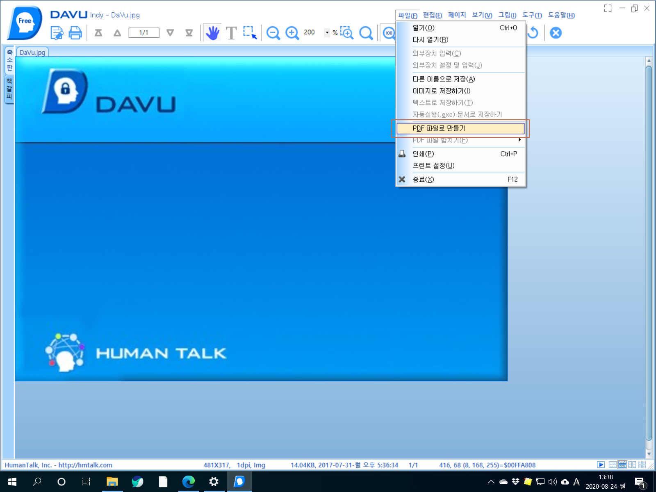Screen dimensions: 656x492
Task: Click the edit document icon in toolbar
Action: (57, 33)
